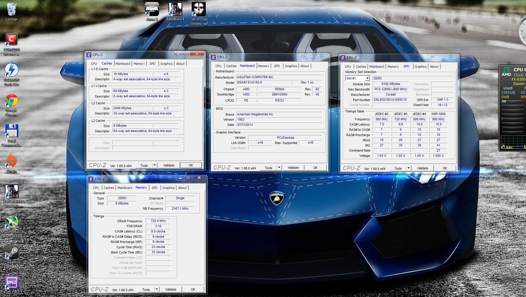526x297 pixels.
Task: Click the FSB:DRAM ratio 3:10
Action: click(x=158, y=226)
